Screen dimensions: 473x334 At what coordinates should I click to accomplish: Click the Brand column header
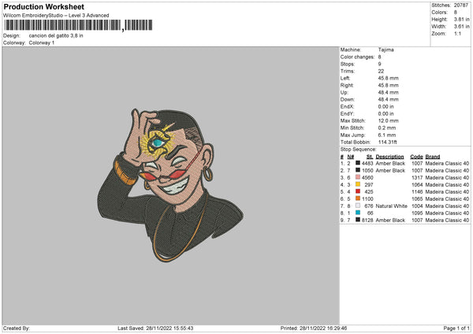pyautogui.click(x=433, y=157)
